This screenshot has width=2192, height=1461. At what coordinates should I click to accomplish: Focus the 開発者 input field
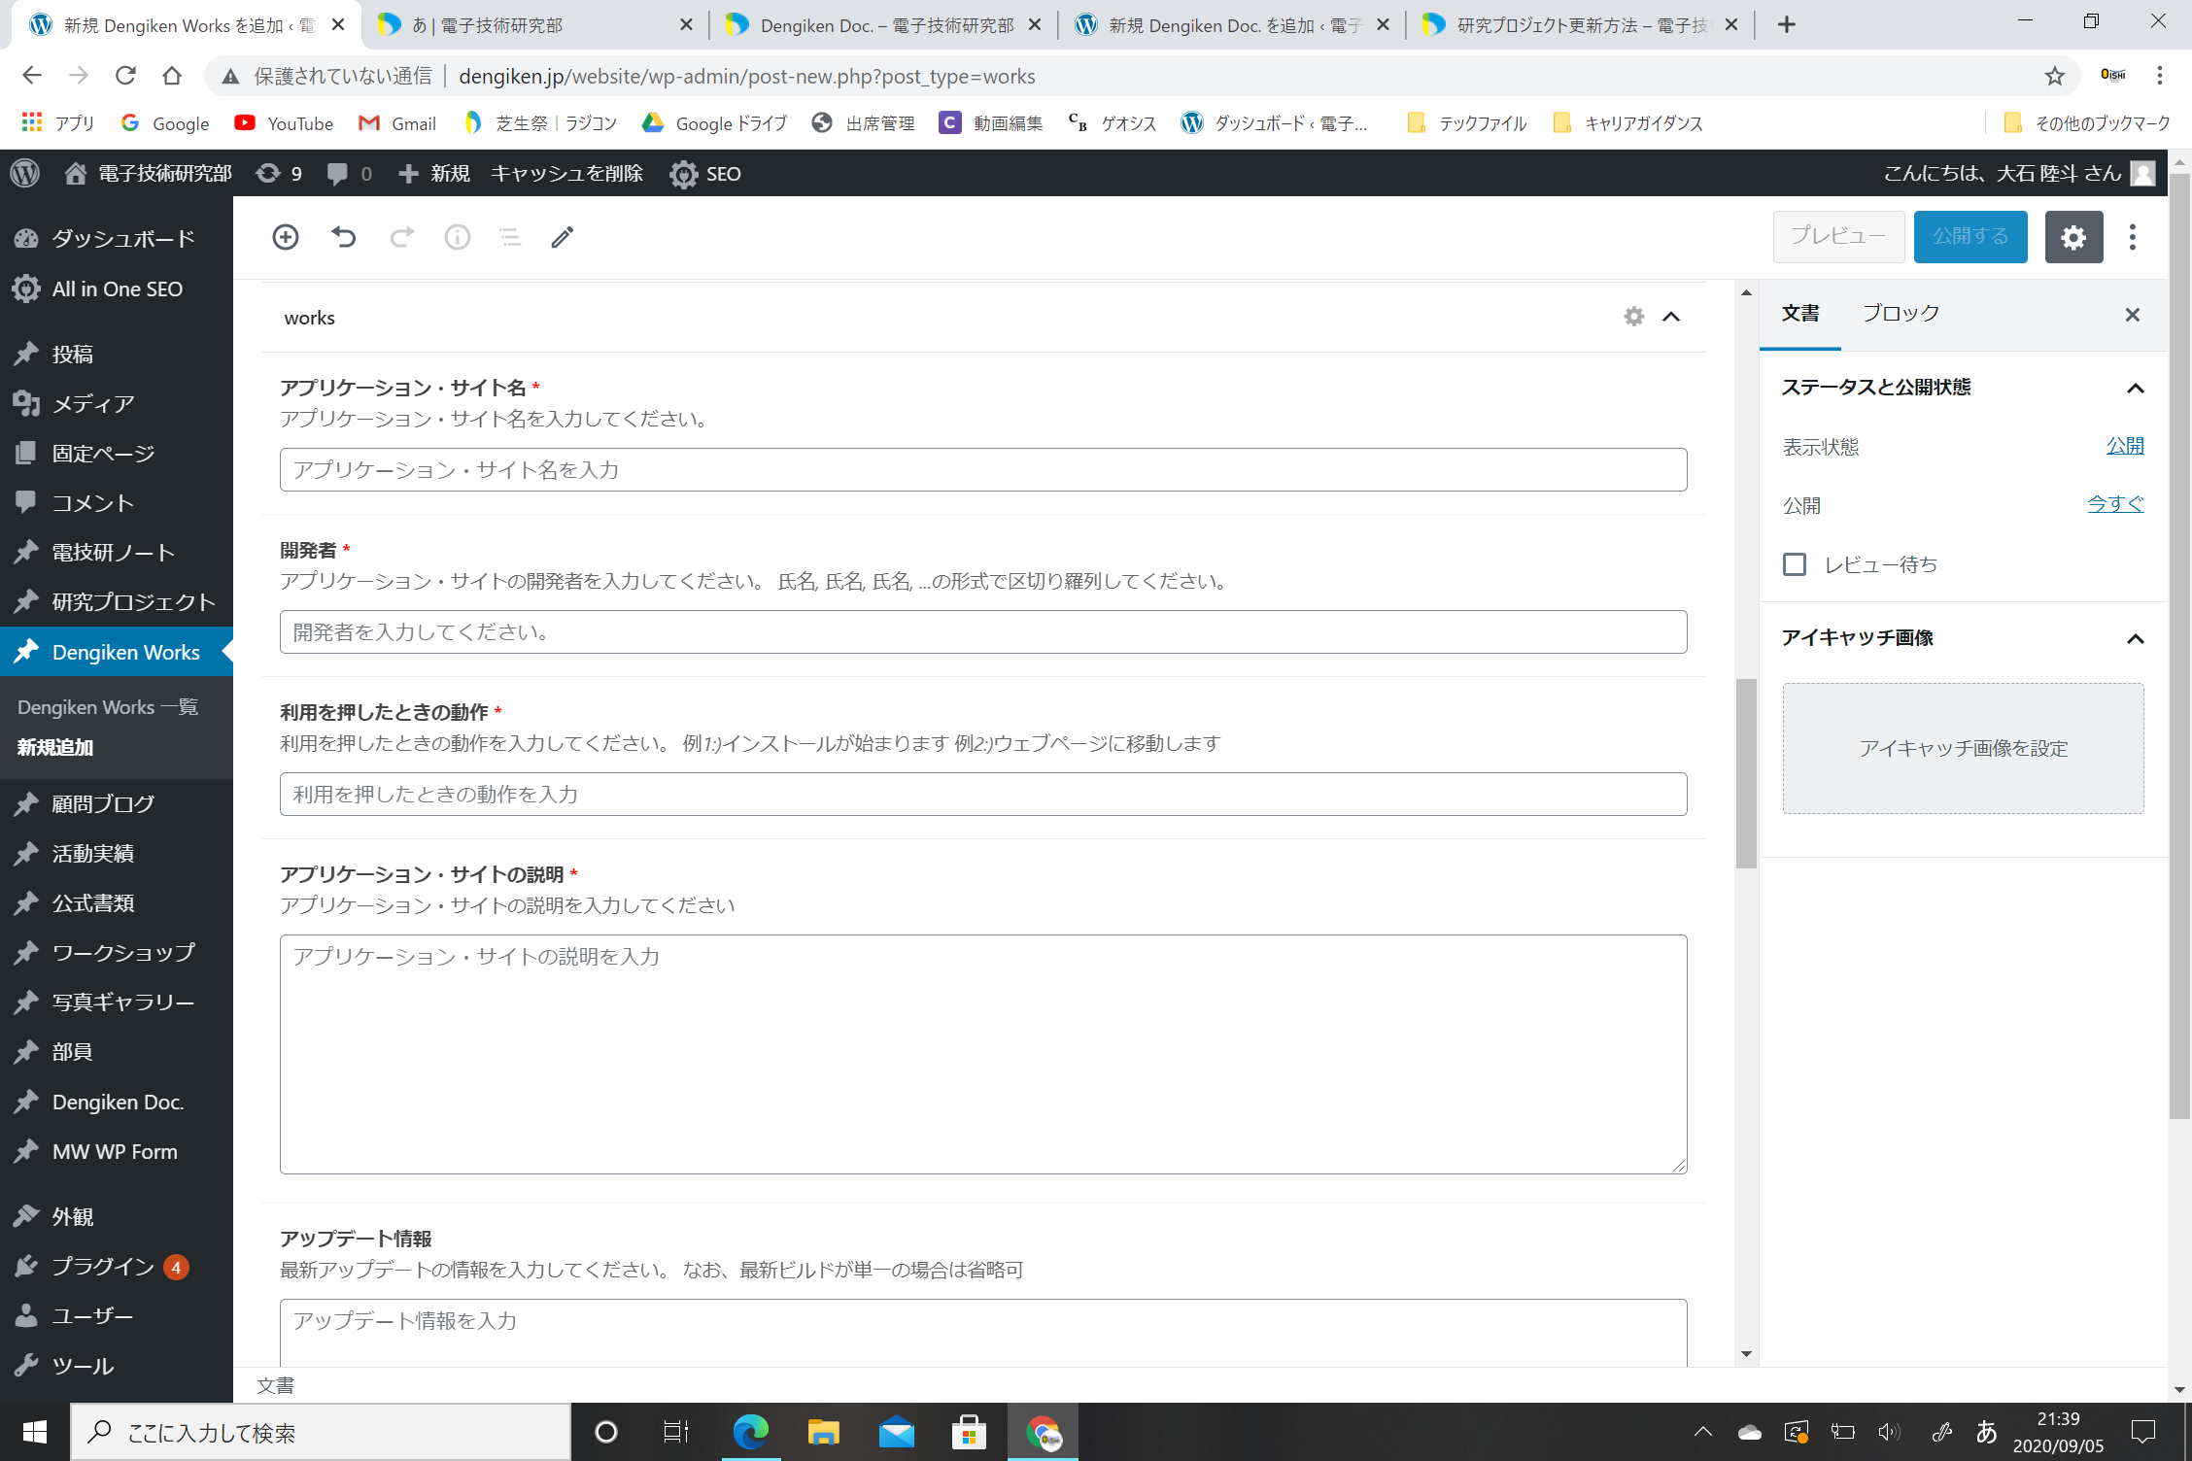(983, 632)
